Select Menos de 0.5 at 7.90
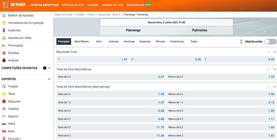 tap(221, 94)
